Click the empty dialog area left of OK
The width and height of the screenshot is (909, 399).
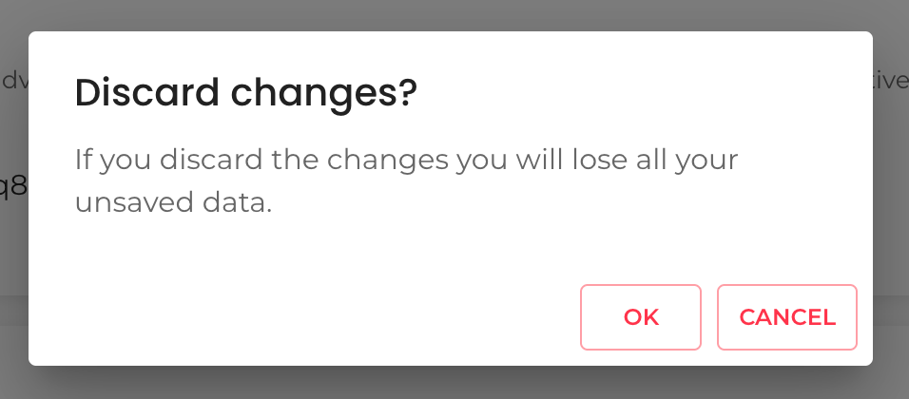click(304, 317)
